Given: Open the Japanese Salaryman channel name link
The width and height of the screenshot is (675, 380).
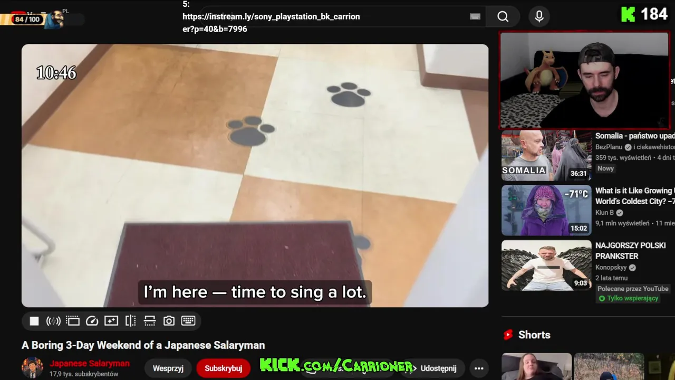Looking at the screenshot, I should pos(90,364).
